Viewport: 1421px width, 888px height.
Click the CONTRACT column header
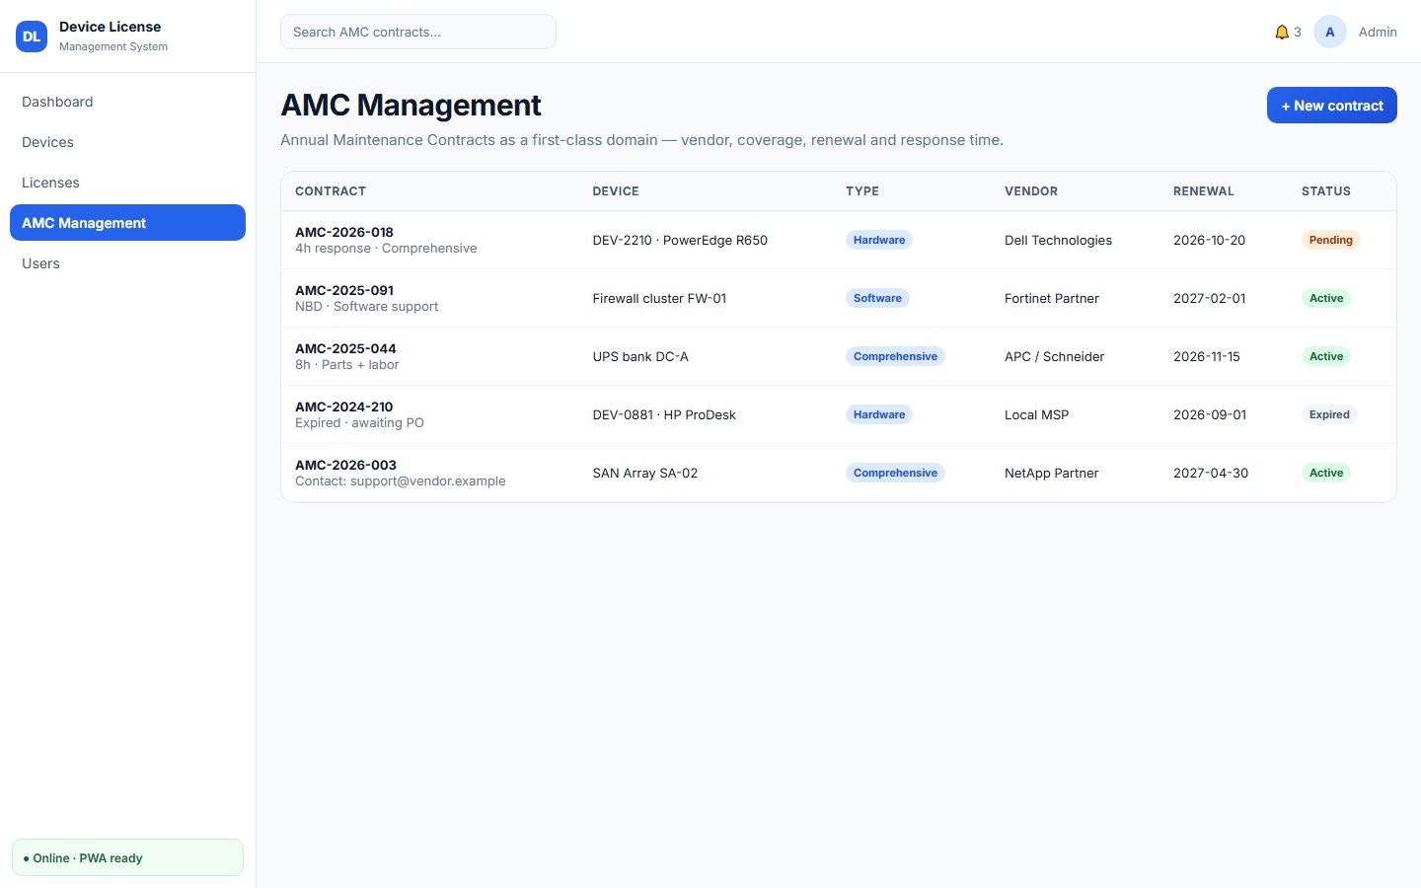pos(331,191)
